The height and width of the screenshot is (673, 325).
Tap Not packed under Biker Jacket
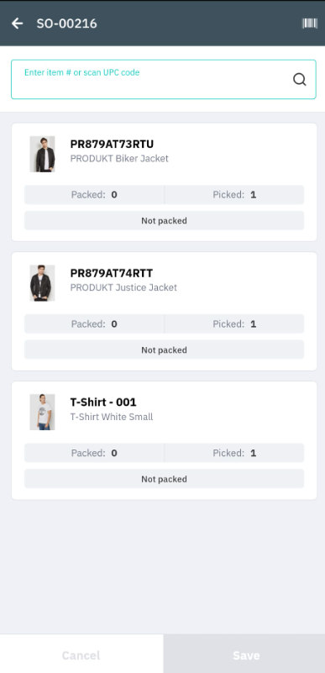pos(165,221)
